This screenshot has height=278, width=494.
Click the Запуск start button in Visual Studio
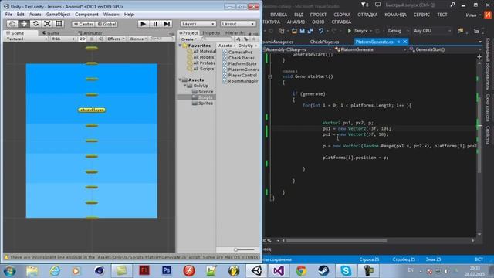click(357, 31)
